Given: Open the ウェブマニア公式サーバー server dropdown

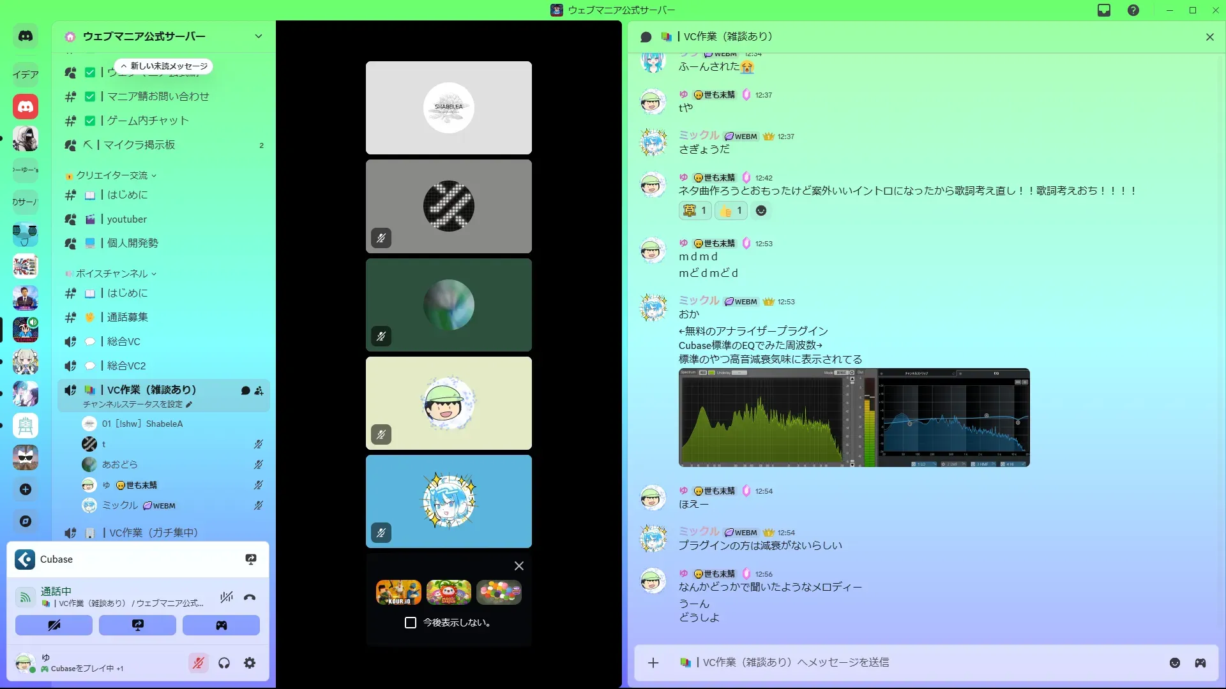Looking at the screenshot, I should coord(258,36).
